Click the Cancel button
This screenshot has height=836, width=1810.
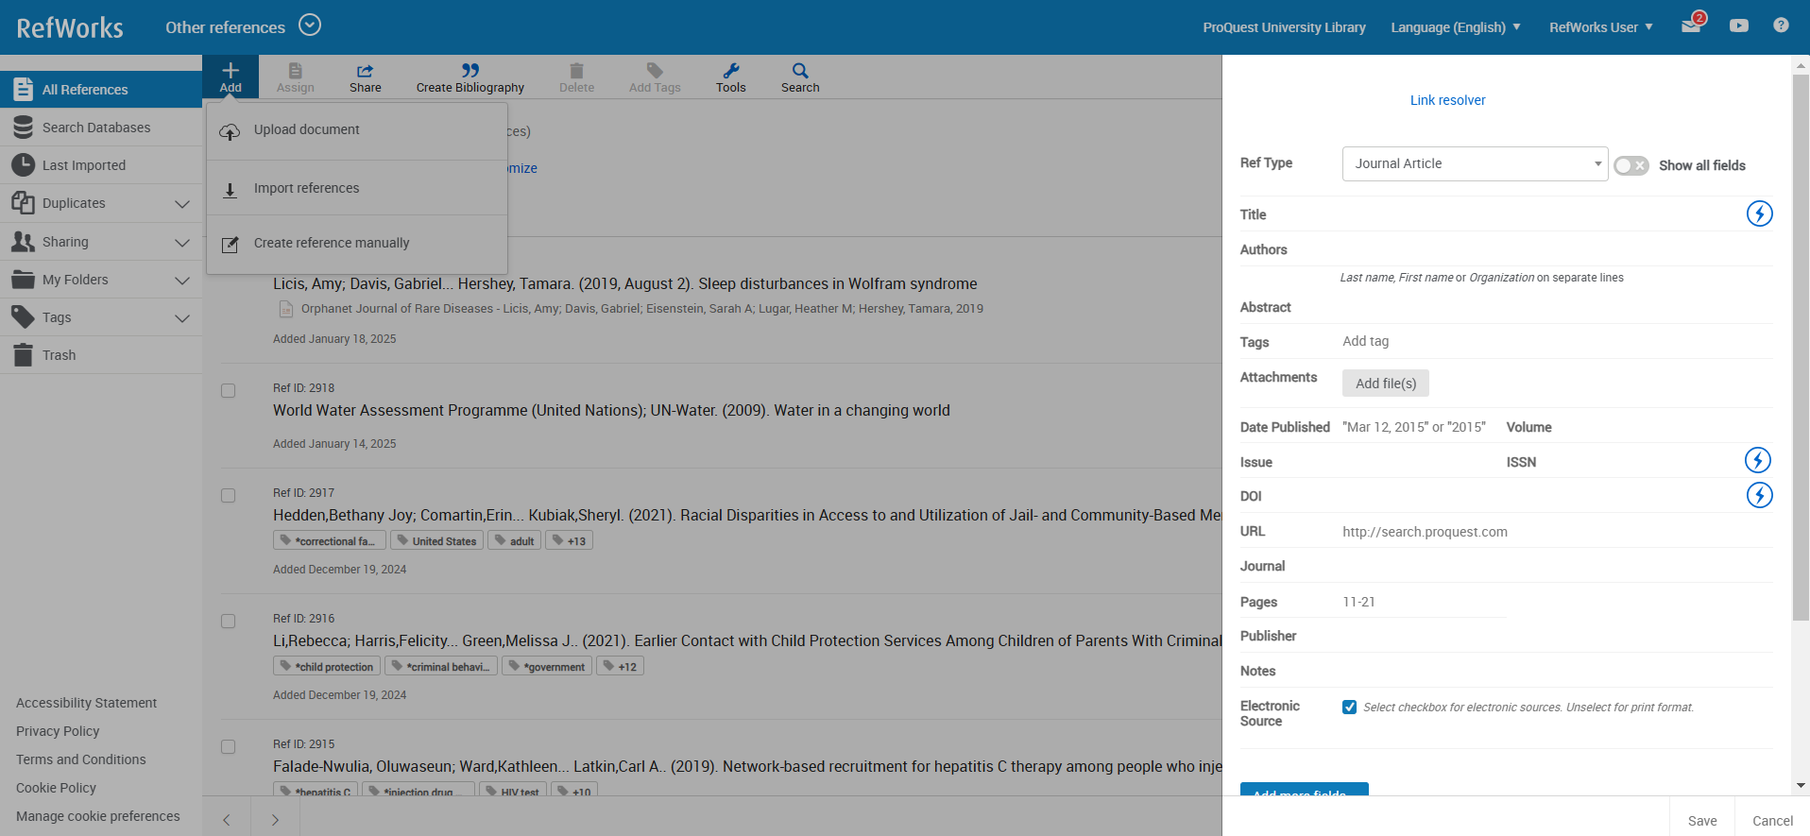[1772, 820]
